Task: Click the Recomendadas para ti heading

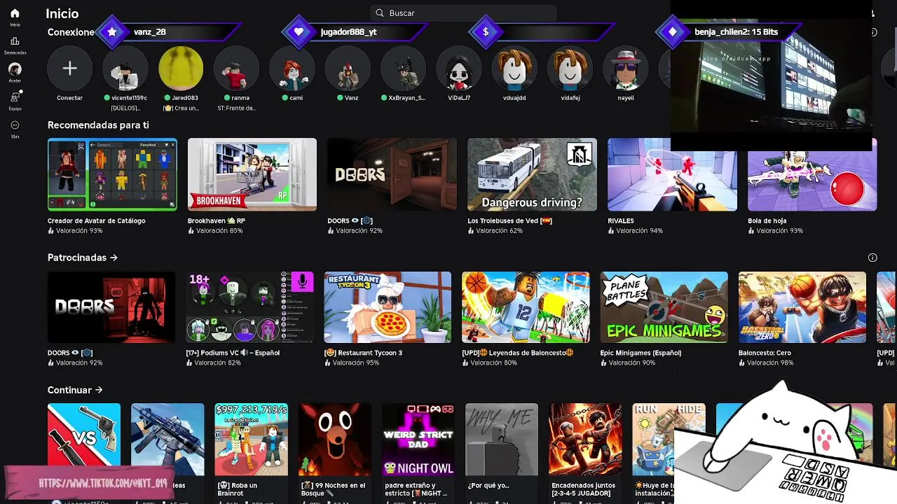Action: [98, 125]
